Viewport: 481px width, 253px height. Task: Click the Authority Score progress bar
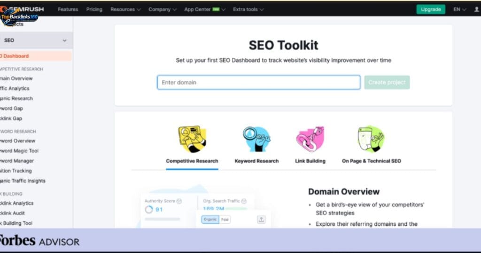162,219
